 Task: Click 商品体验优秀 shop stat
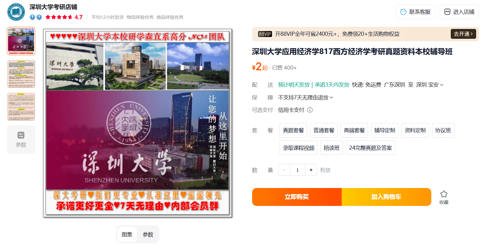pyautogui.click(x=170, y=17)
